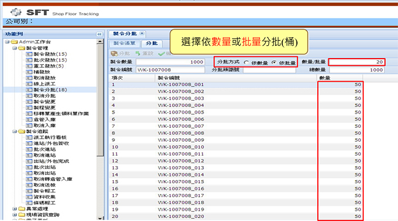This screenshot has width=398, height=221.
Task: Click the 數量 column header
Action: click(340, 78)
